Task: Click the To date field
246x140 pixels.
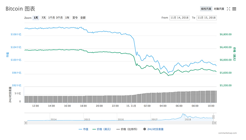Action: [x=207, y=18]
